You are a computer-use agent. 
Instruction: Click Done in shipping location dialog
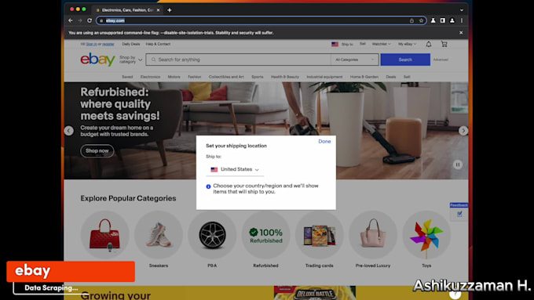point(324,141)
